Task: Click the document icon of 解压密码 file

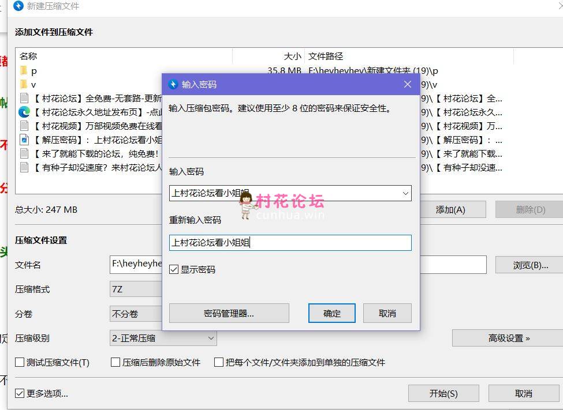Action: coord(24,140)
